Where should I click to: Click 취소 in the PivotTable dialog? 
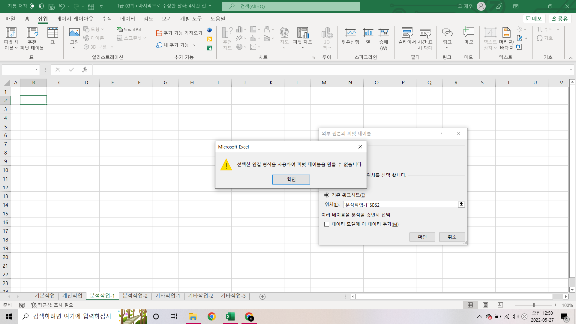coord(452,237)
